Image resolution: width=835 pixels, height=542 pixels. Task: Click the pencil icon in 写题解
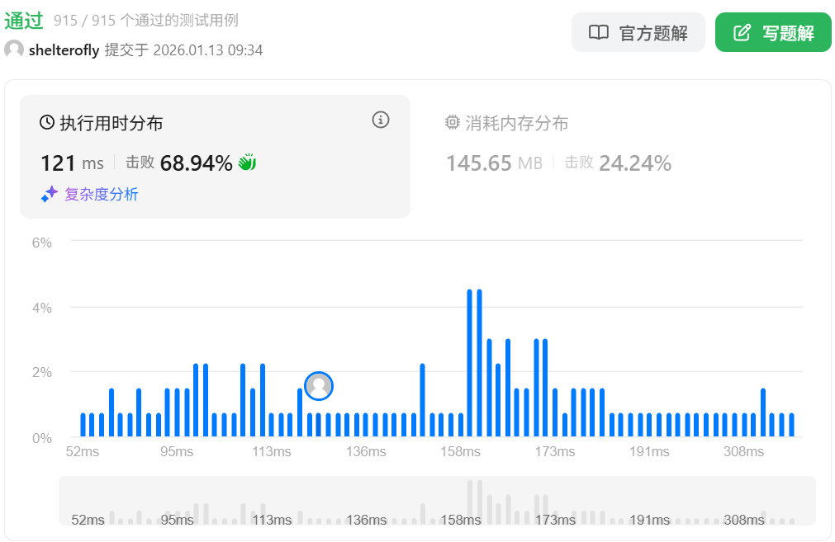[x=742, y=33]
